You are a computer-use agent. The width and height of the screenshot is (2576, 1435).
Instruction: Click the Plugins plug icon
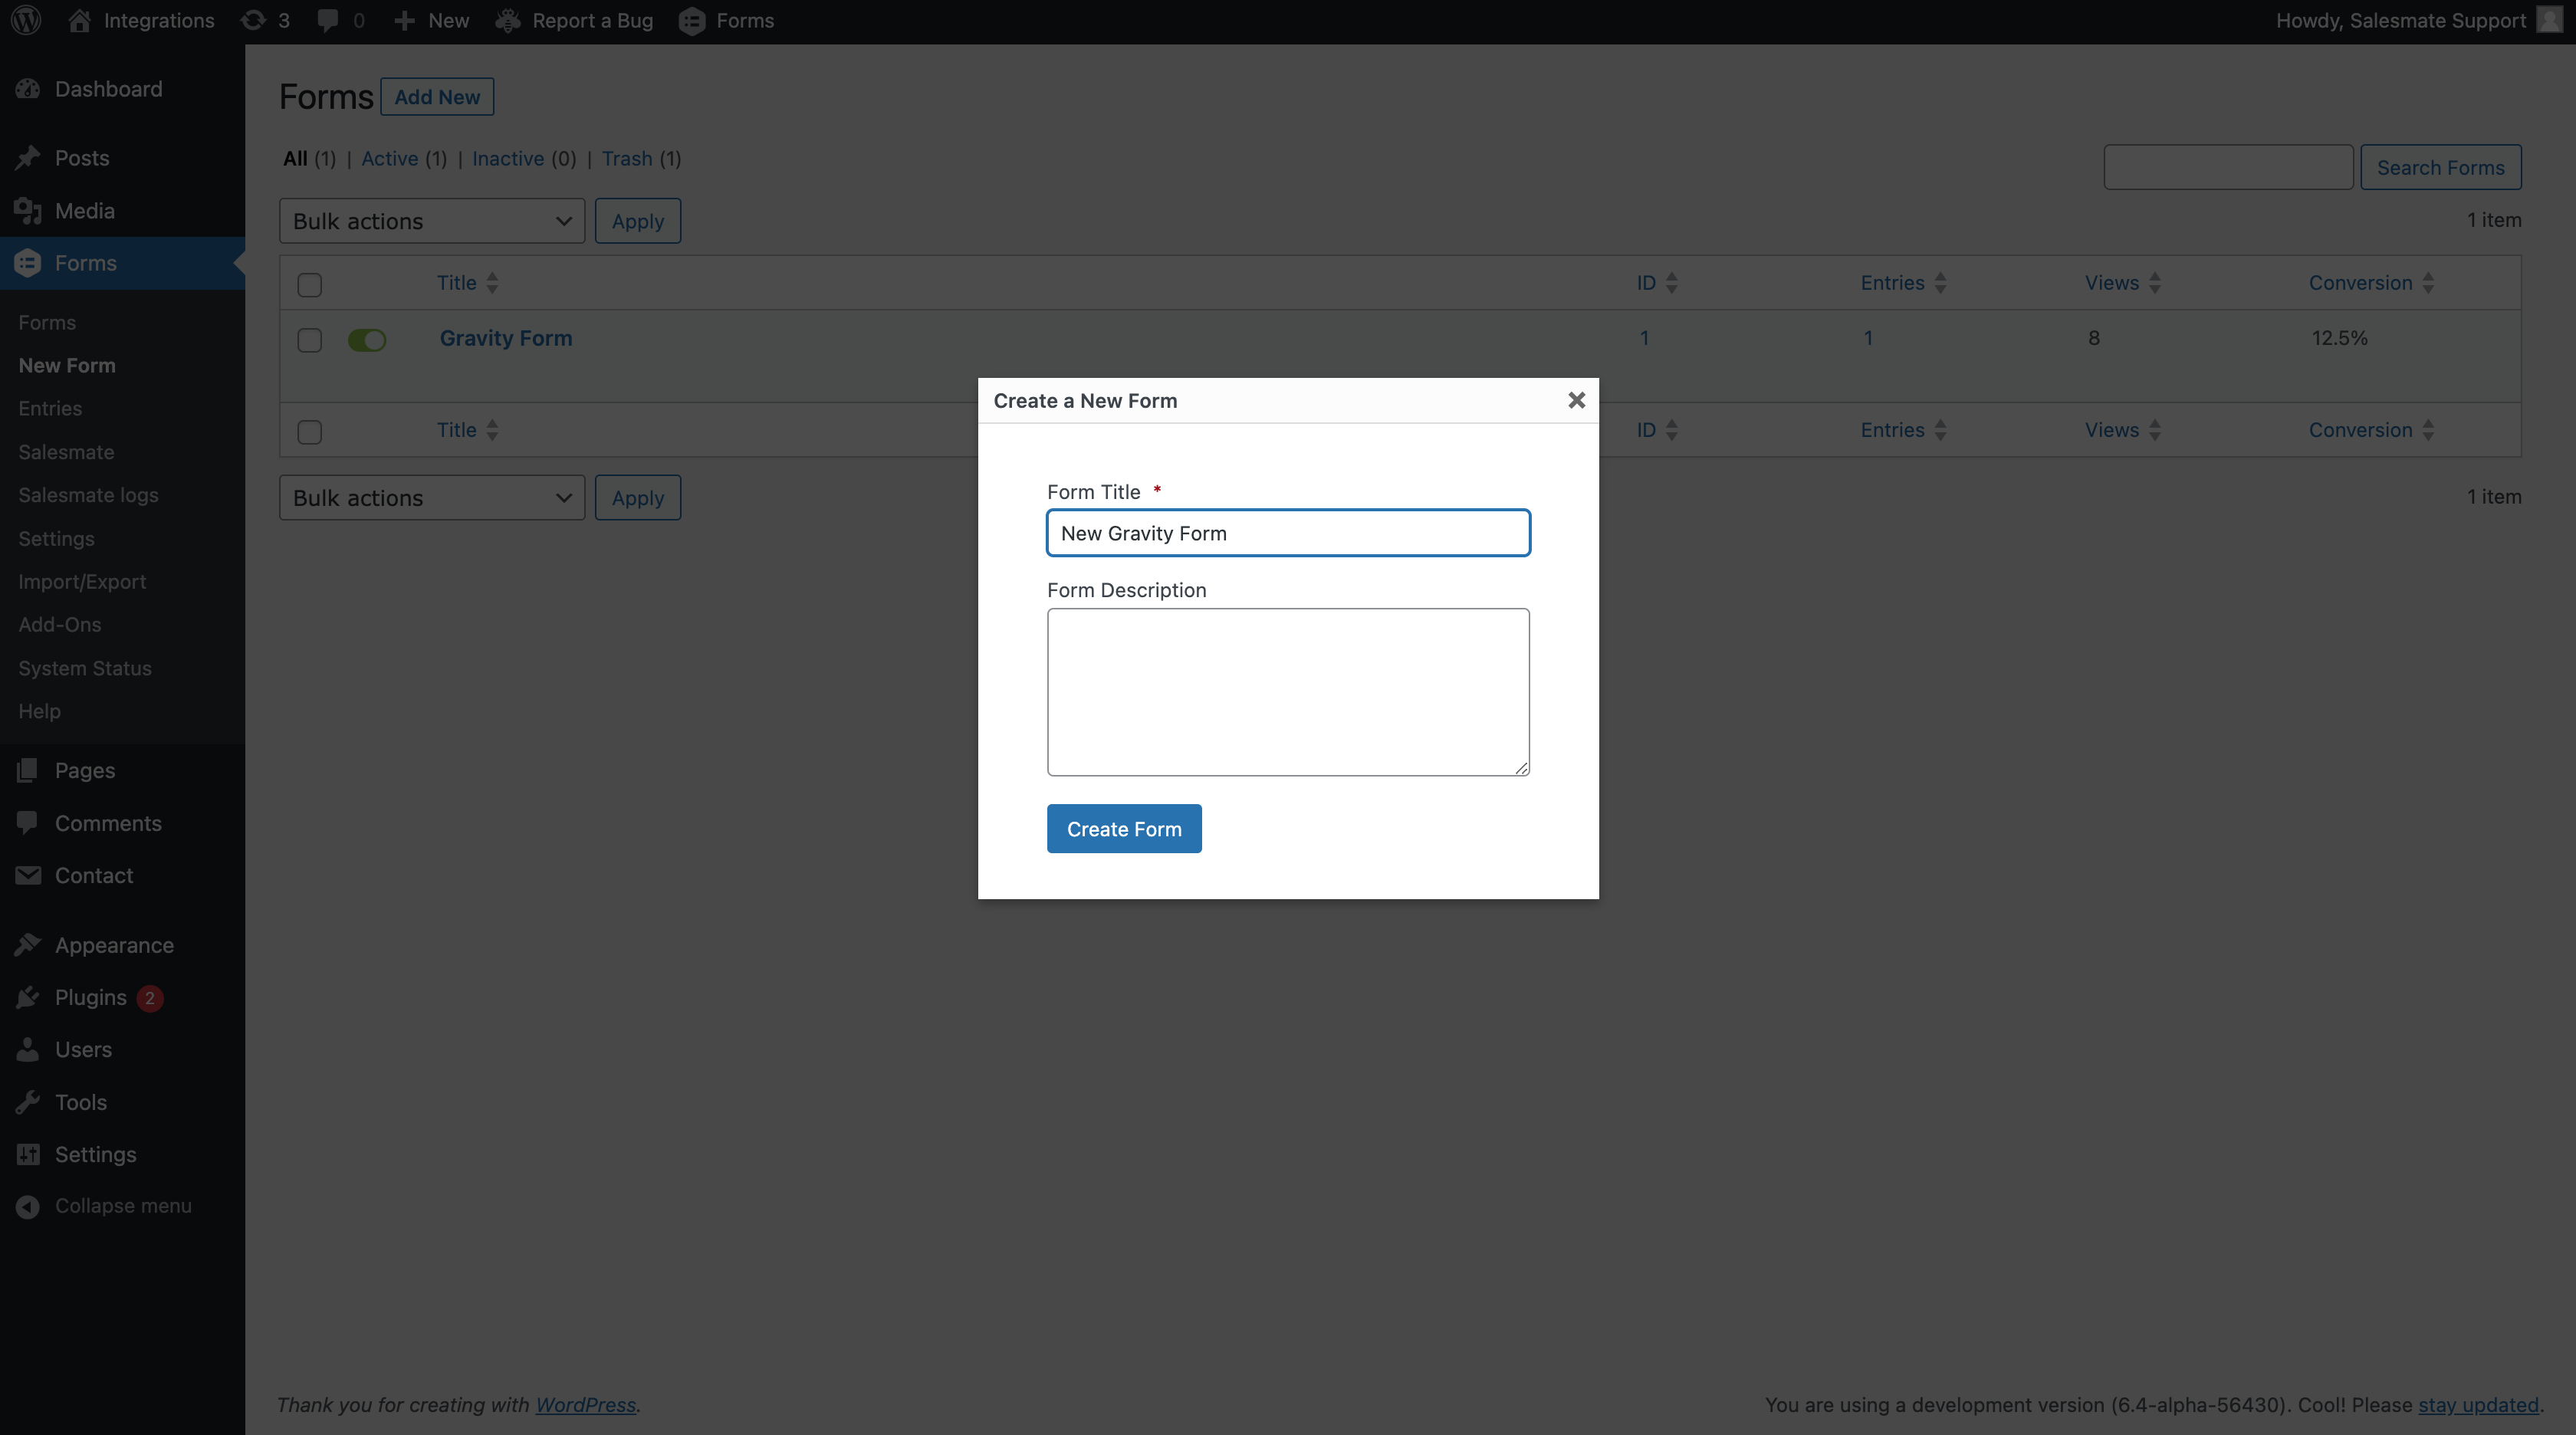click(28, 997)
